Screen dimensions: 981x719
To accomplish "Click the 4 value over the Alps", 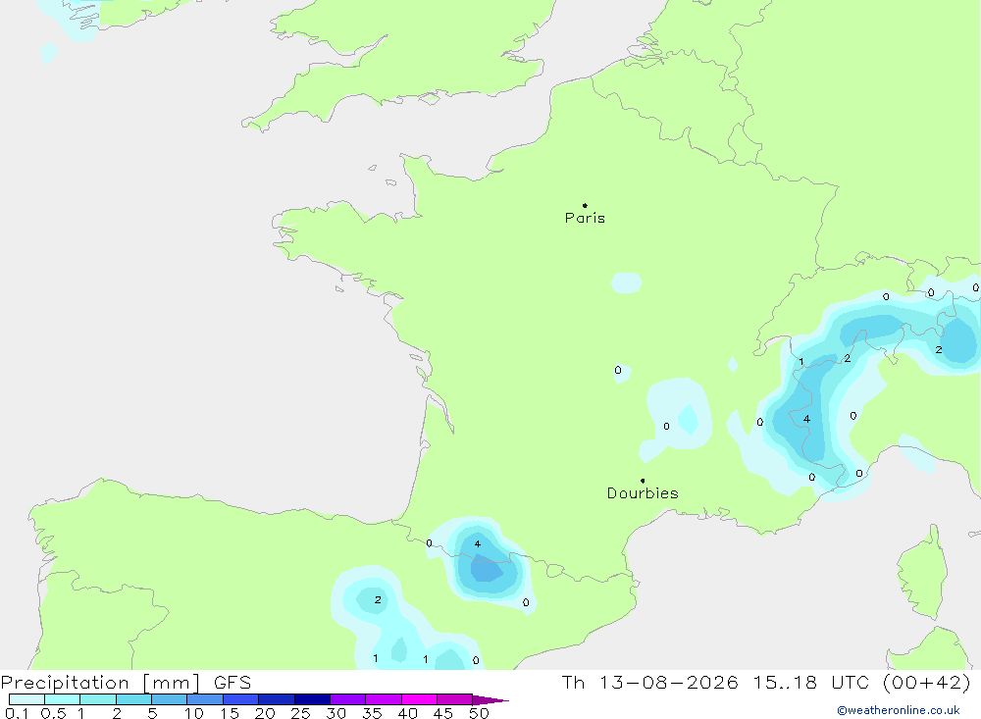I will [806, 419].
